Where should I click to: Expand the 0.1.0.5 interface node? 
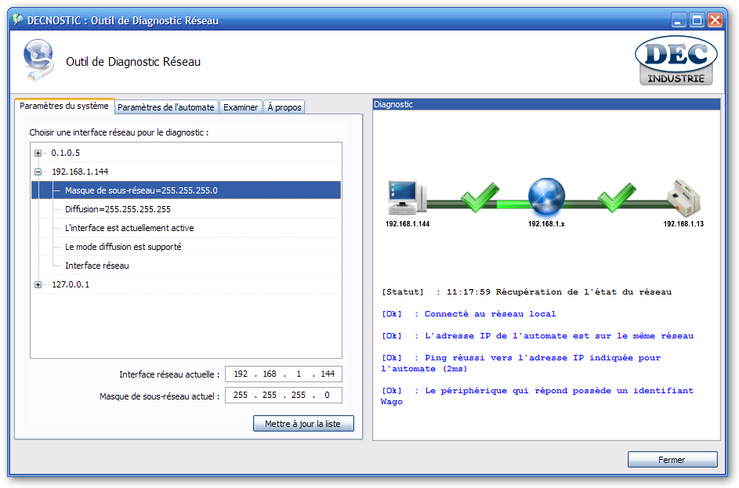point(38,153)
